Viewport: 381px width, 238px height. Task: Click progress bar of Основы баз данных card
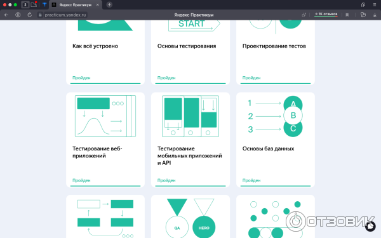[276, 186]
